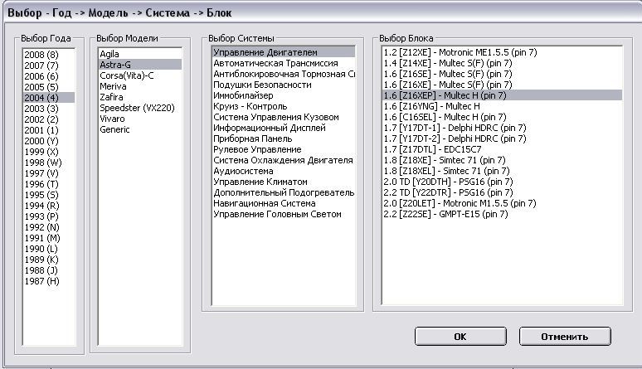This screenshot has height=369, width=642.
Task: Pick Generic in model list
Action: click(115, 129)
